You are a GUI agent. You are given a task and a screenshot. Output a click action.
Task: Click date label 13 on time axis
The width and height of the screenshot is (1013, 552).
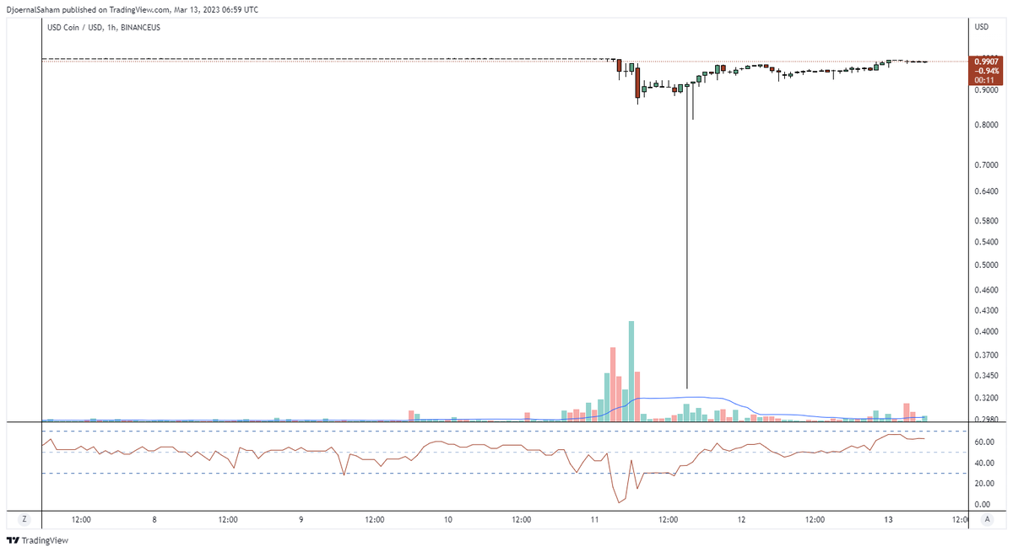click(x=888, y=520)
